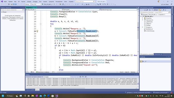This screenshot has width=174, height=98.
Task: Collapse the Общие group in toolbox
Action: [2, 12]
